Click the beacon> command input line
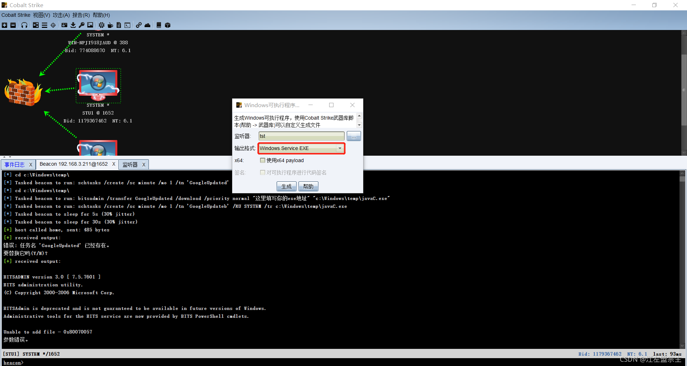The image size is (687, 366). point(343,362)
